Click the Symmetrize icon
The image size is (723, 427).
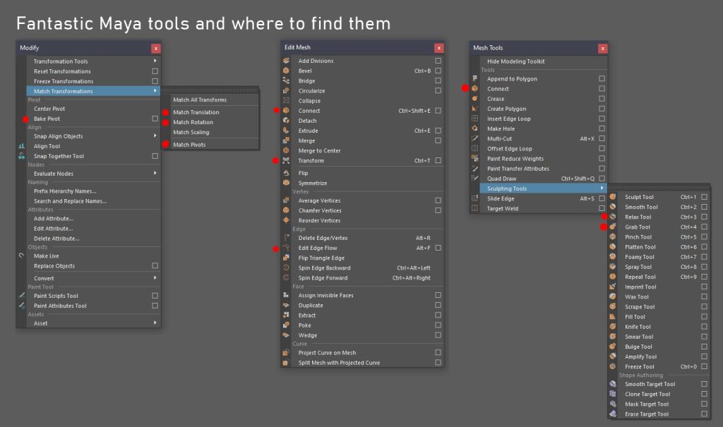[286, 183]
